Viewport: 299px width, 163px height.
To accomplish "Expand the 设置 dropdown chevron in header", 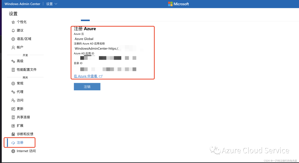I will click(x=56, y=4).
